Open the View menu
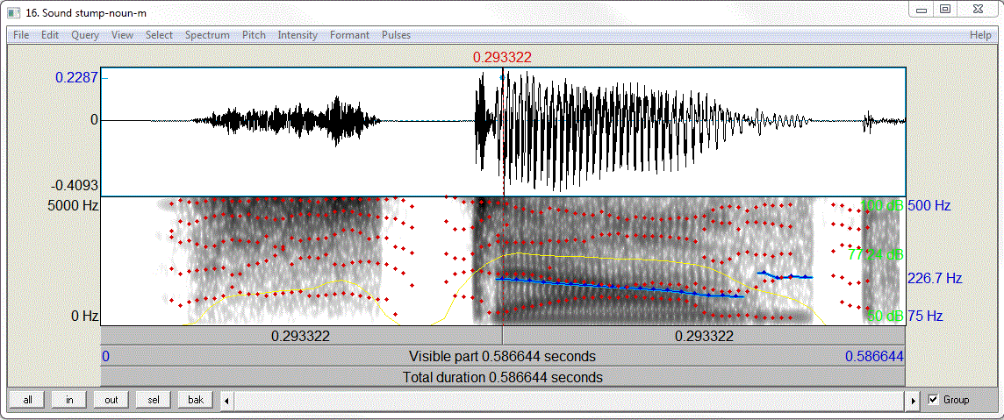The image size is (1004, 420). pyautogui.click(x=122, y=35)
